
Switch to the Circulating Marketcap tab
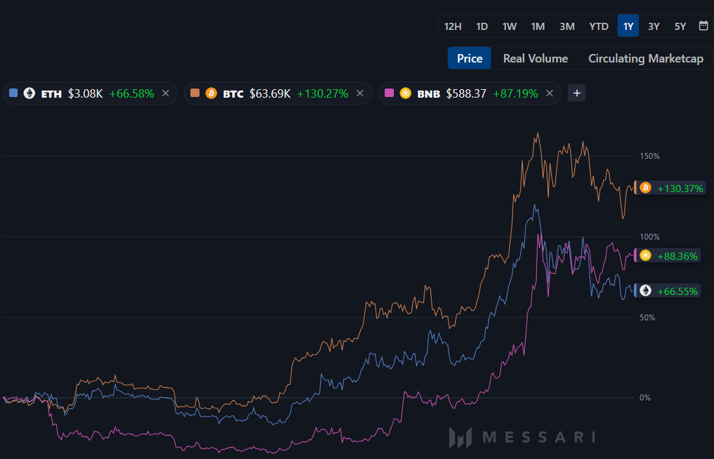(646, 58)
